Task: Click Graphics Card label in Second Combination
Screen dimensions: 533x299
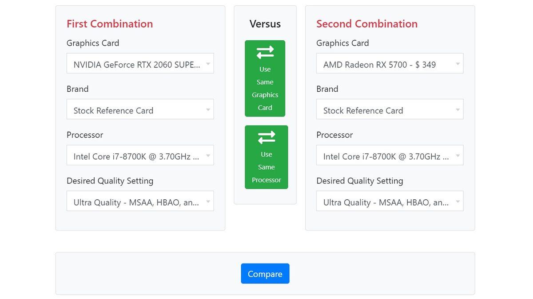Action: tap(342, 43)
